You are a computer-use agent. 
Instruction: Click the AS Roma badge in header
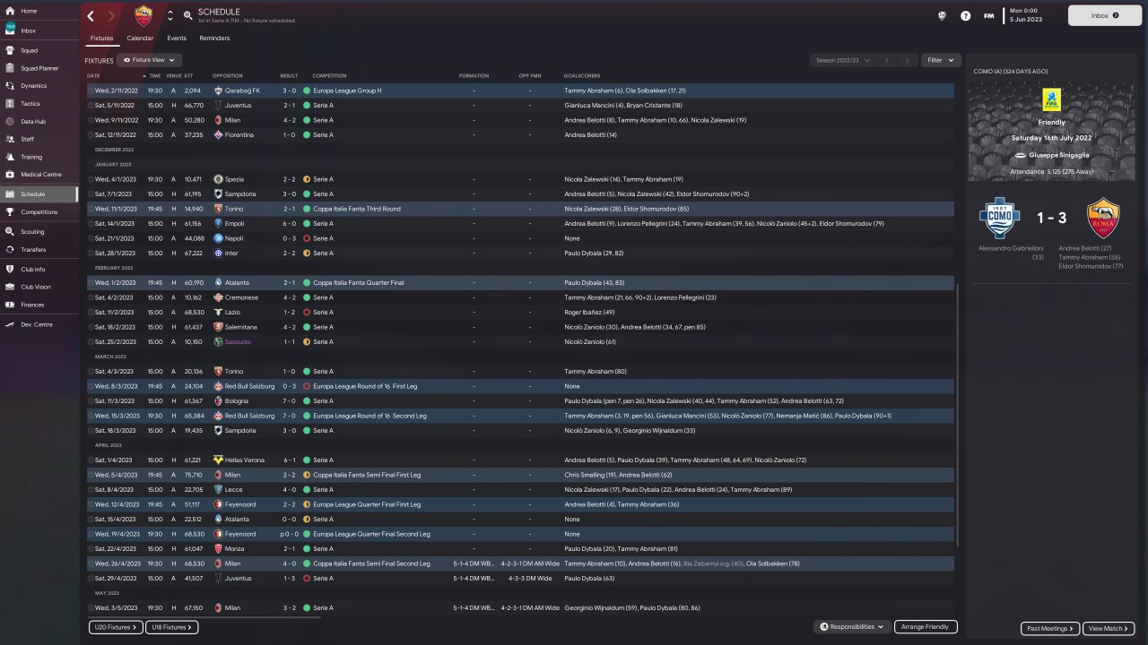(143, 16)
